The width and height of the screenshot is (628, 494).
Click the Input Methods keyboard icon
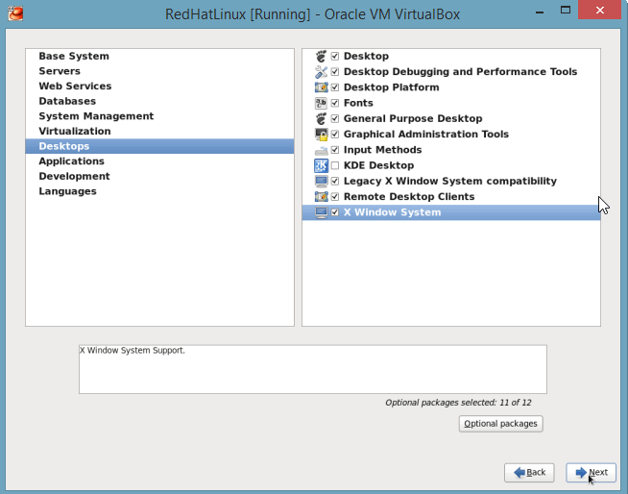(322, 150)
